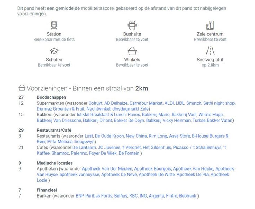Open the BNP Paribas Fortis link
This screenshot has height=209, width=255.
coord(94,196)
